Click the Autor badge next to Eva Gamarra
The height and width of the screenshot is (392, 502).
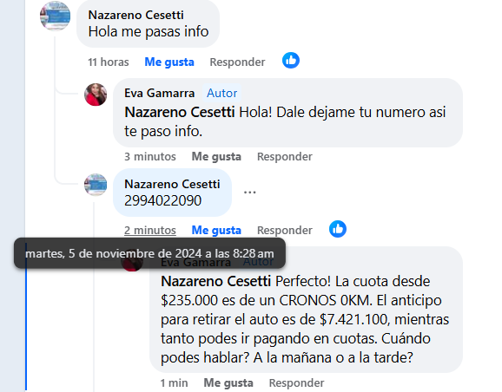(x=221, y=93)
